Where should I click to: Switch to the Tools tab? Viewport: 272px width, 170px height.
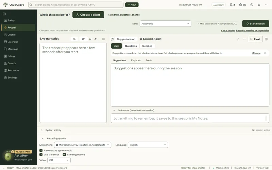pyautogui.click(x=149, y=60)
